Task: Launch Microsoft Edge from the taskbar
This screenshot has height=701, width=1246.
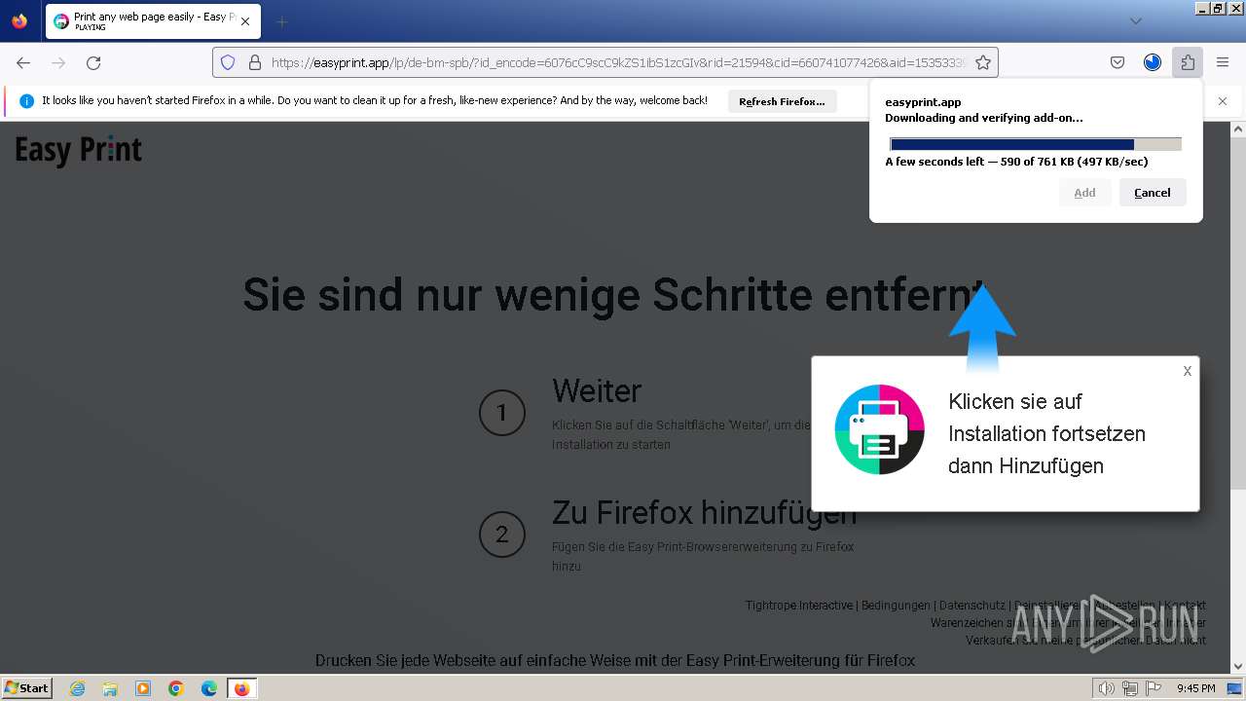Action: point(209,688)
